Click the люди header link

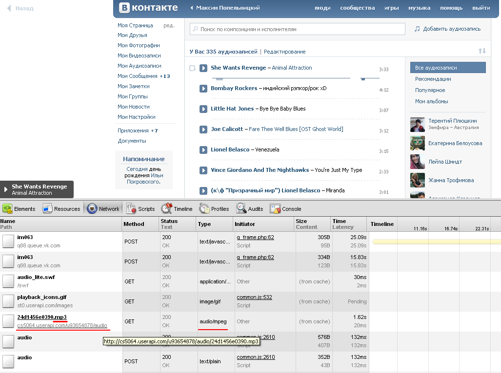[x=322, y=8]
